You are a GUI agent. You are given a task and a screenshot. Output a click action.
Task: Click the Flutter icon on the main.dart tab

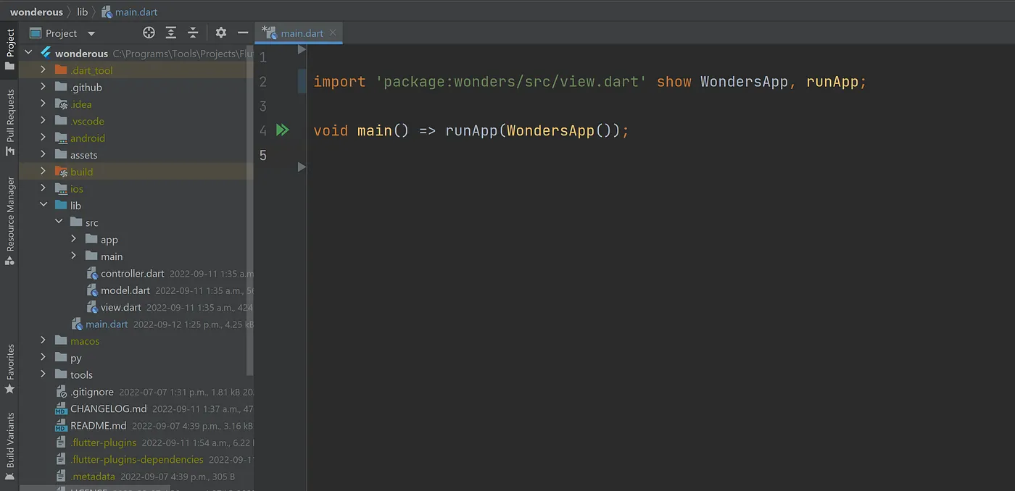tap(273, 32)
